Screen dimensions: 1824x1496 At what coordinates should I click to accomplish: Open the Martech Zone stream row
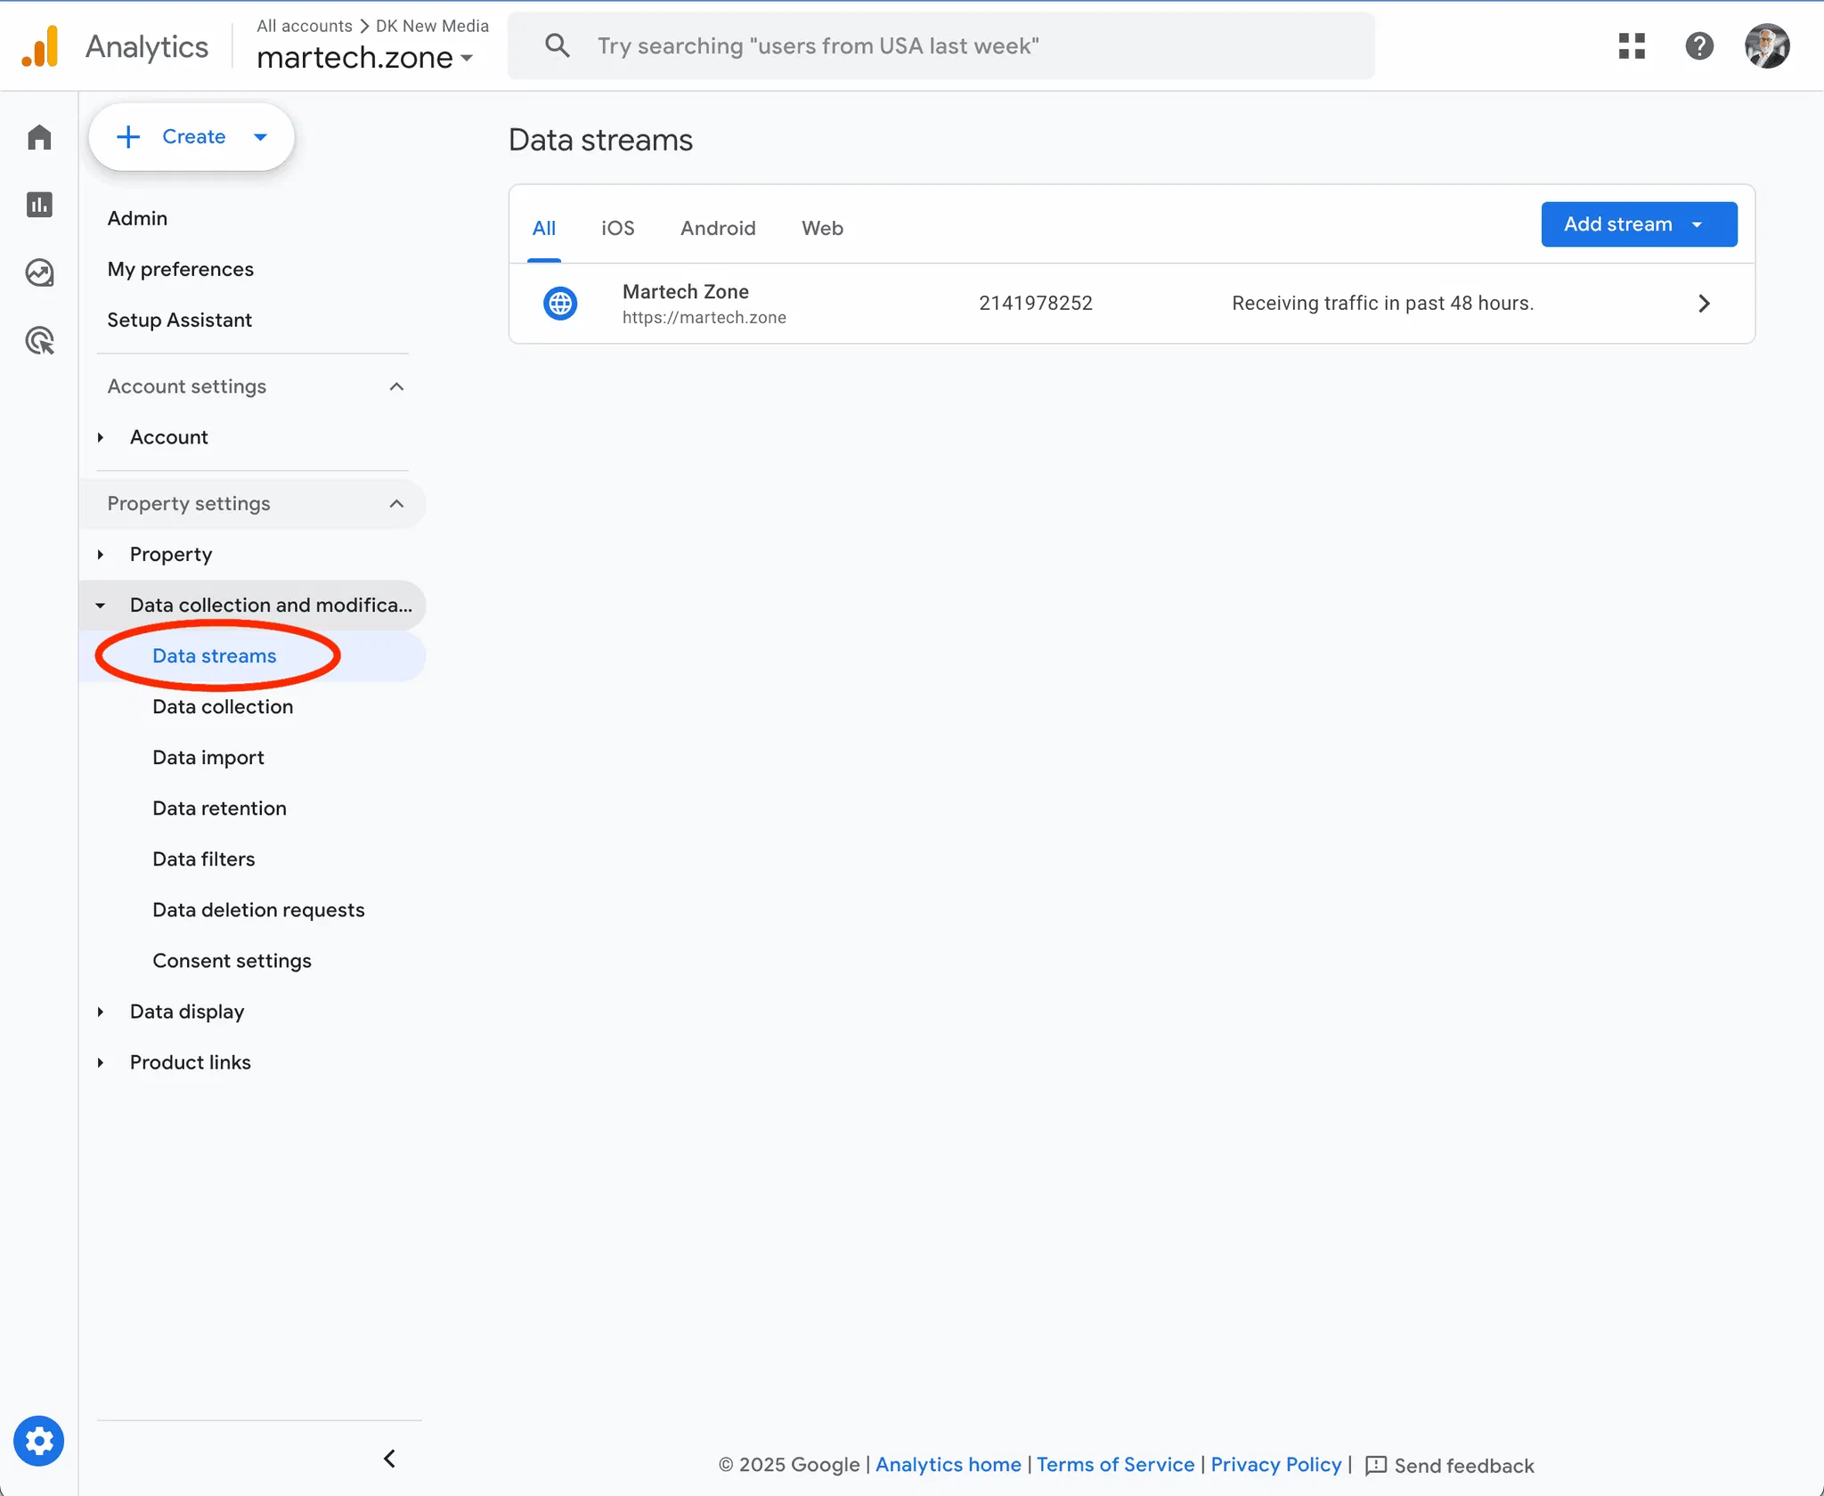click(x=1130, y=304)
